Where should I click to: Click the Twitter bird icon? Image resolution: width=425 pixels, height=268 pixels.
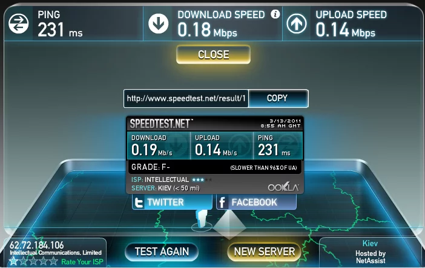click(139, 203)
